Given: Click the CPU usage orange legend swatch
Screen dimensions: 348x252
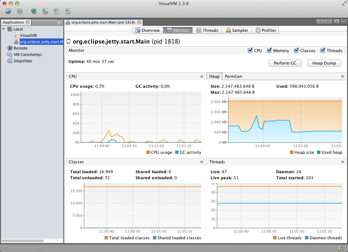Looking at the screenshot, I should coord(148,152).
